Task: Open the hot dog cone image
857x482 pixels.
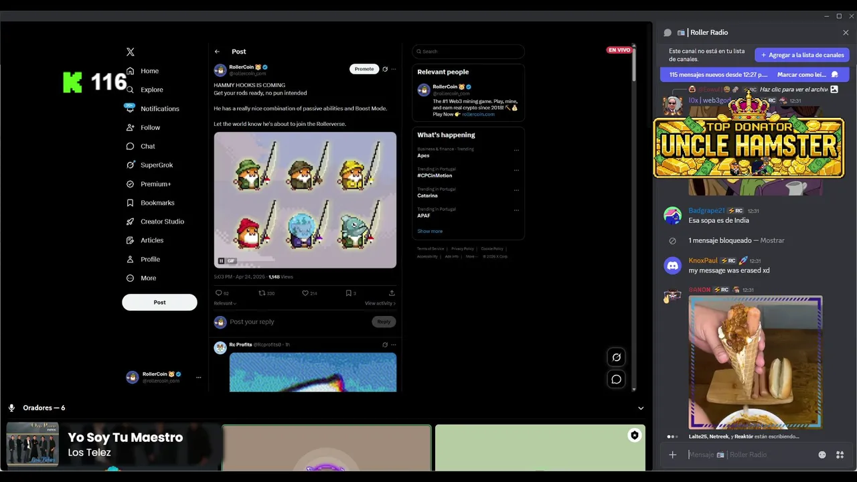Action: [755, 362]
